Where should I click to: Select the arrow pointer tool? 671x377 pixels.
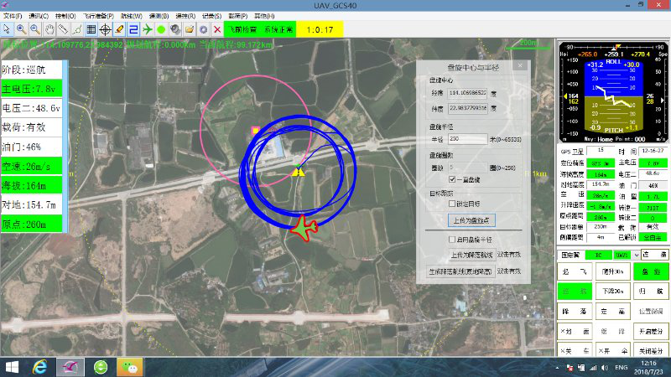point(7,29)
